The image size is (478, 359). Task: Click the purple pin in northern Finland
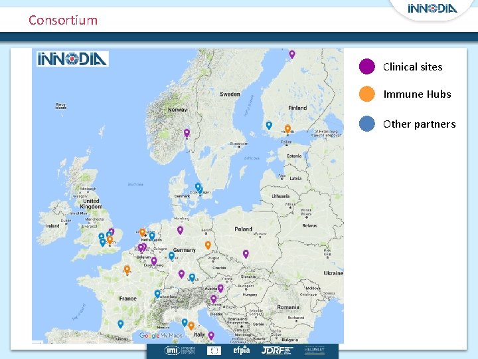(292, 55)
